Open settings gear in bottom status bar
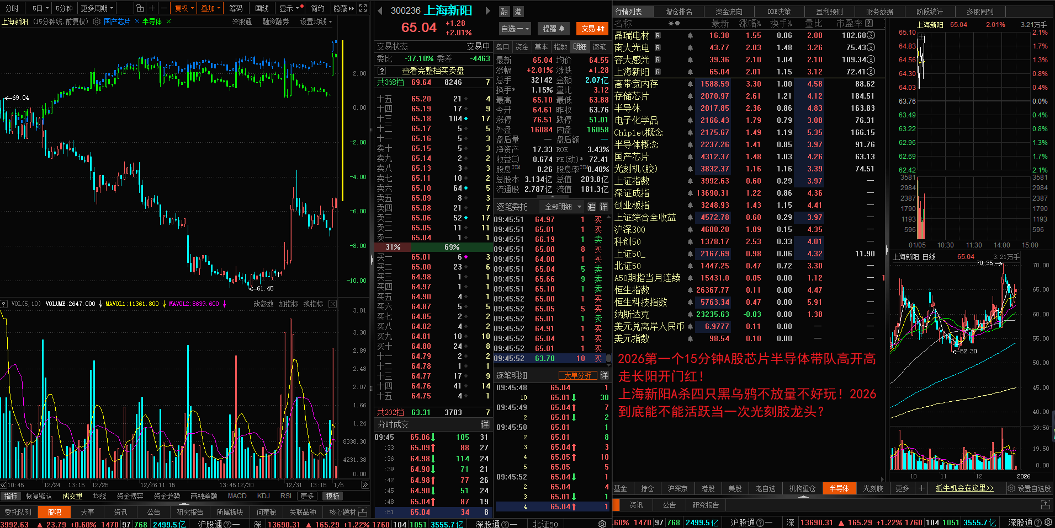The width and height of the screenshot is (1055, 528). (x=602, y=524)
